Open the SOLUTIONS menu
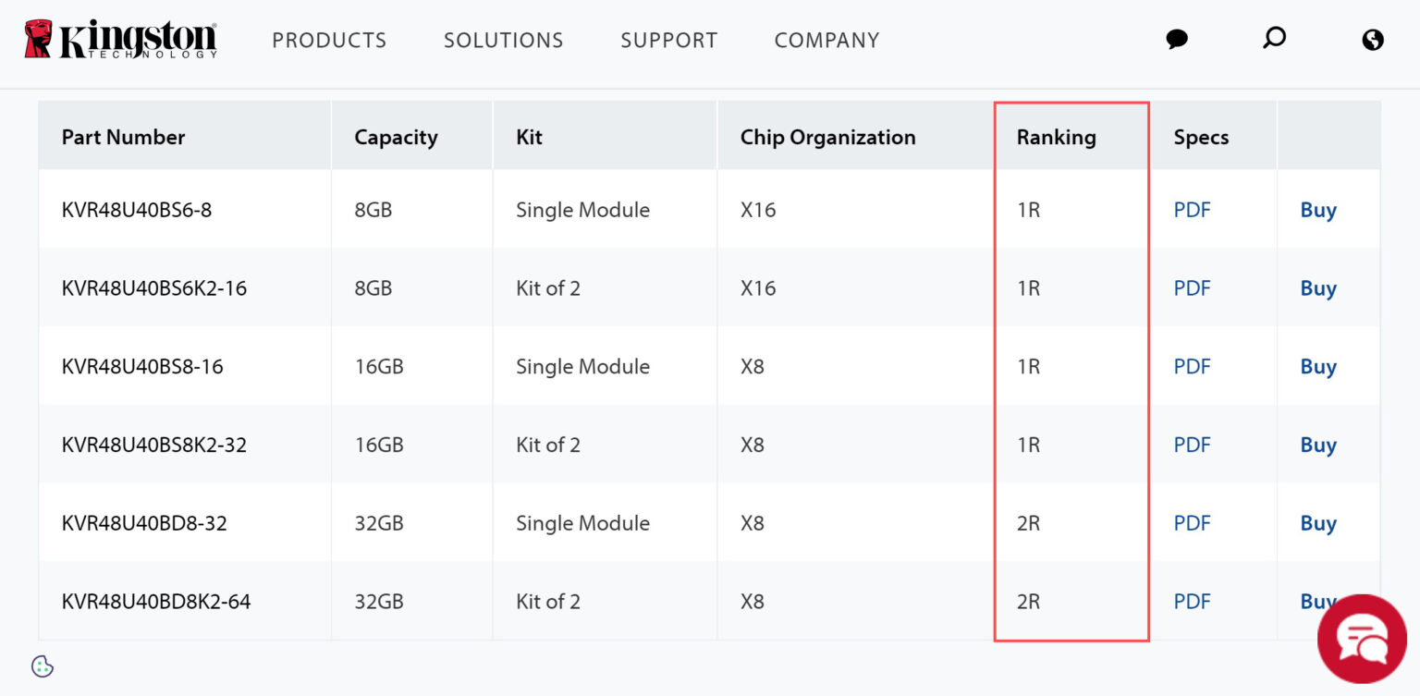1420x696 pixels. (x=503, y=40)
